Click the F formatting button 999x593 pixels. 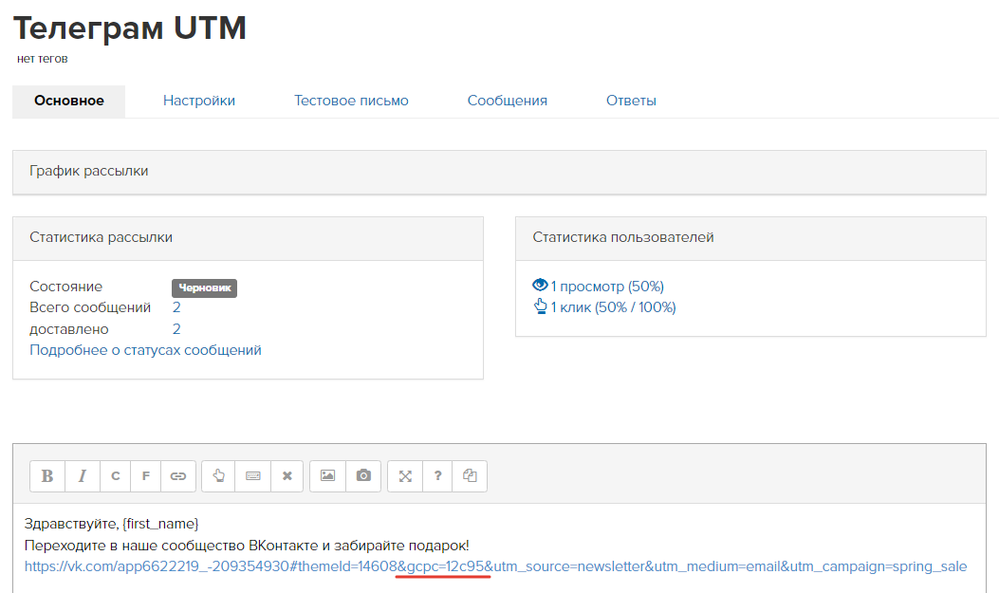146,476
